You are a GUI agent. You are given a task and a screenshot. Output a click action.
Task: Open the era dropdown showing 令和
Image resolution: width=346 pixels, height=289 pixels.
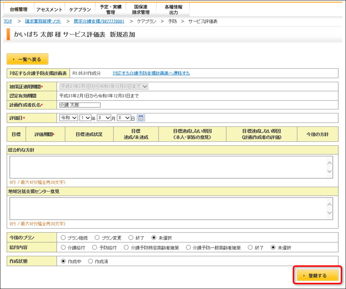(69, 118)
